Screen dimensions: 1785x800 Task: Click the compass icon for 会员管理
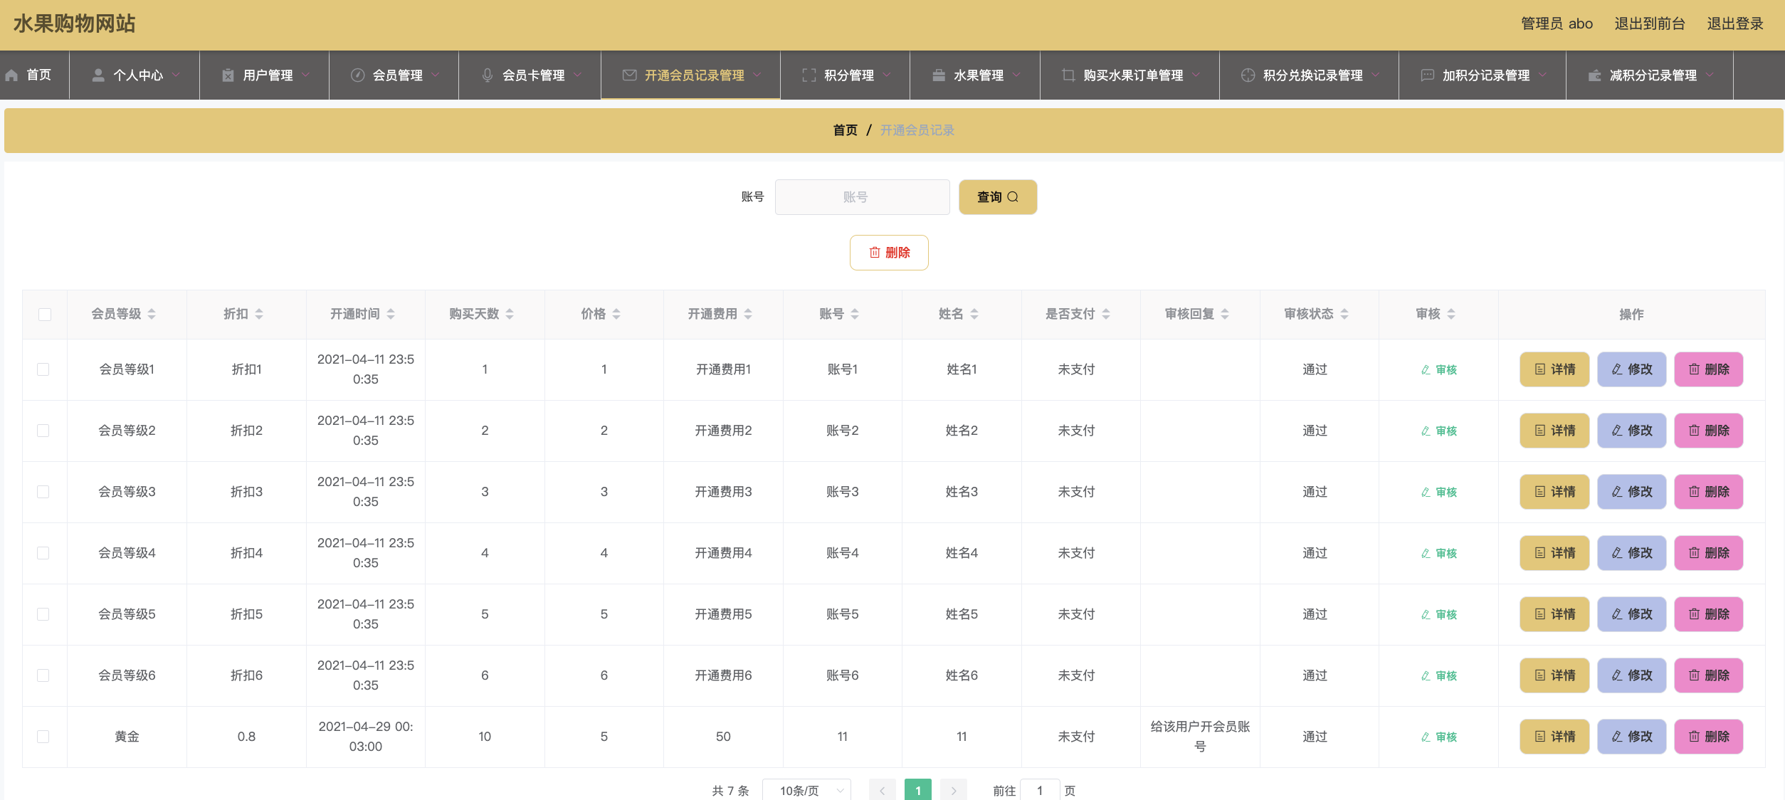(358, 75)
